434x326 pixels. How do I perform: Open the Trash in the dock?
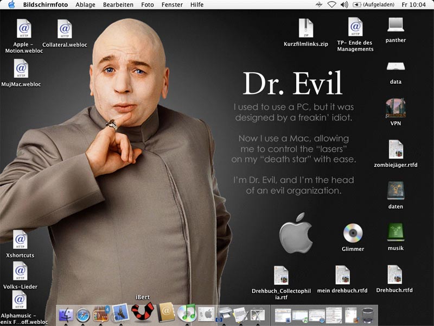click(x=368, y=315)
